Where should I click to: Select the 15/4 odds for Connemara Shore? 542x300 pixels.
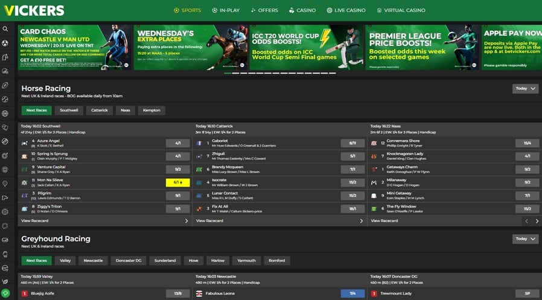click(527, 143)
